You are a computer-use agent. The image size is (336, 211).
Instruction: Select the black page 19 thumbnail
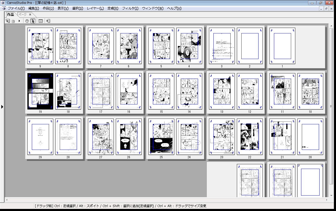tap(40, 91)
